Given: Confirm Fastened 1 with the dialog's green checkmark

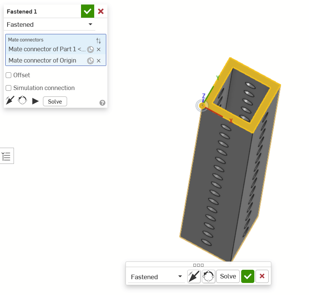Looking at the screenshot, I should pos(87,11).
